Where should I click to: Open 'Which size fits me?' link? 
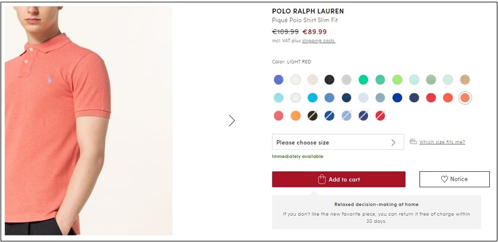442,142
